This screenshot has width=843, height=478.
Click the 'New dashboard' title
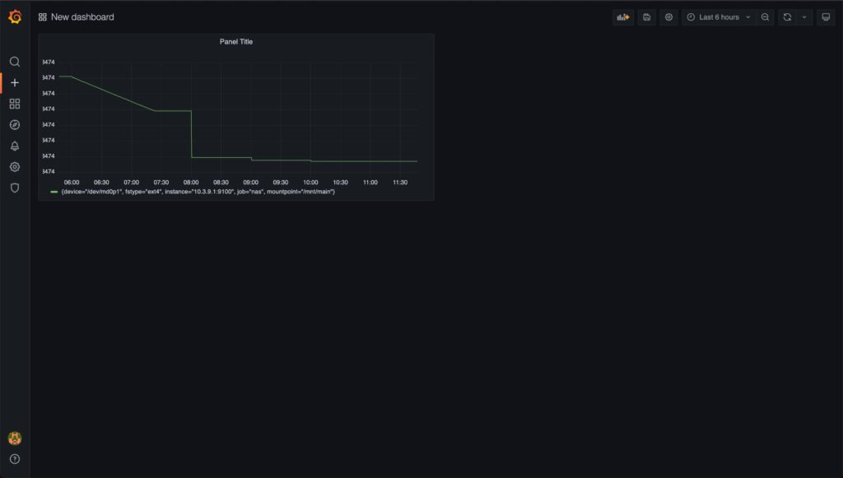point(82,17)
